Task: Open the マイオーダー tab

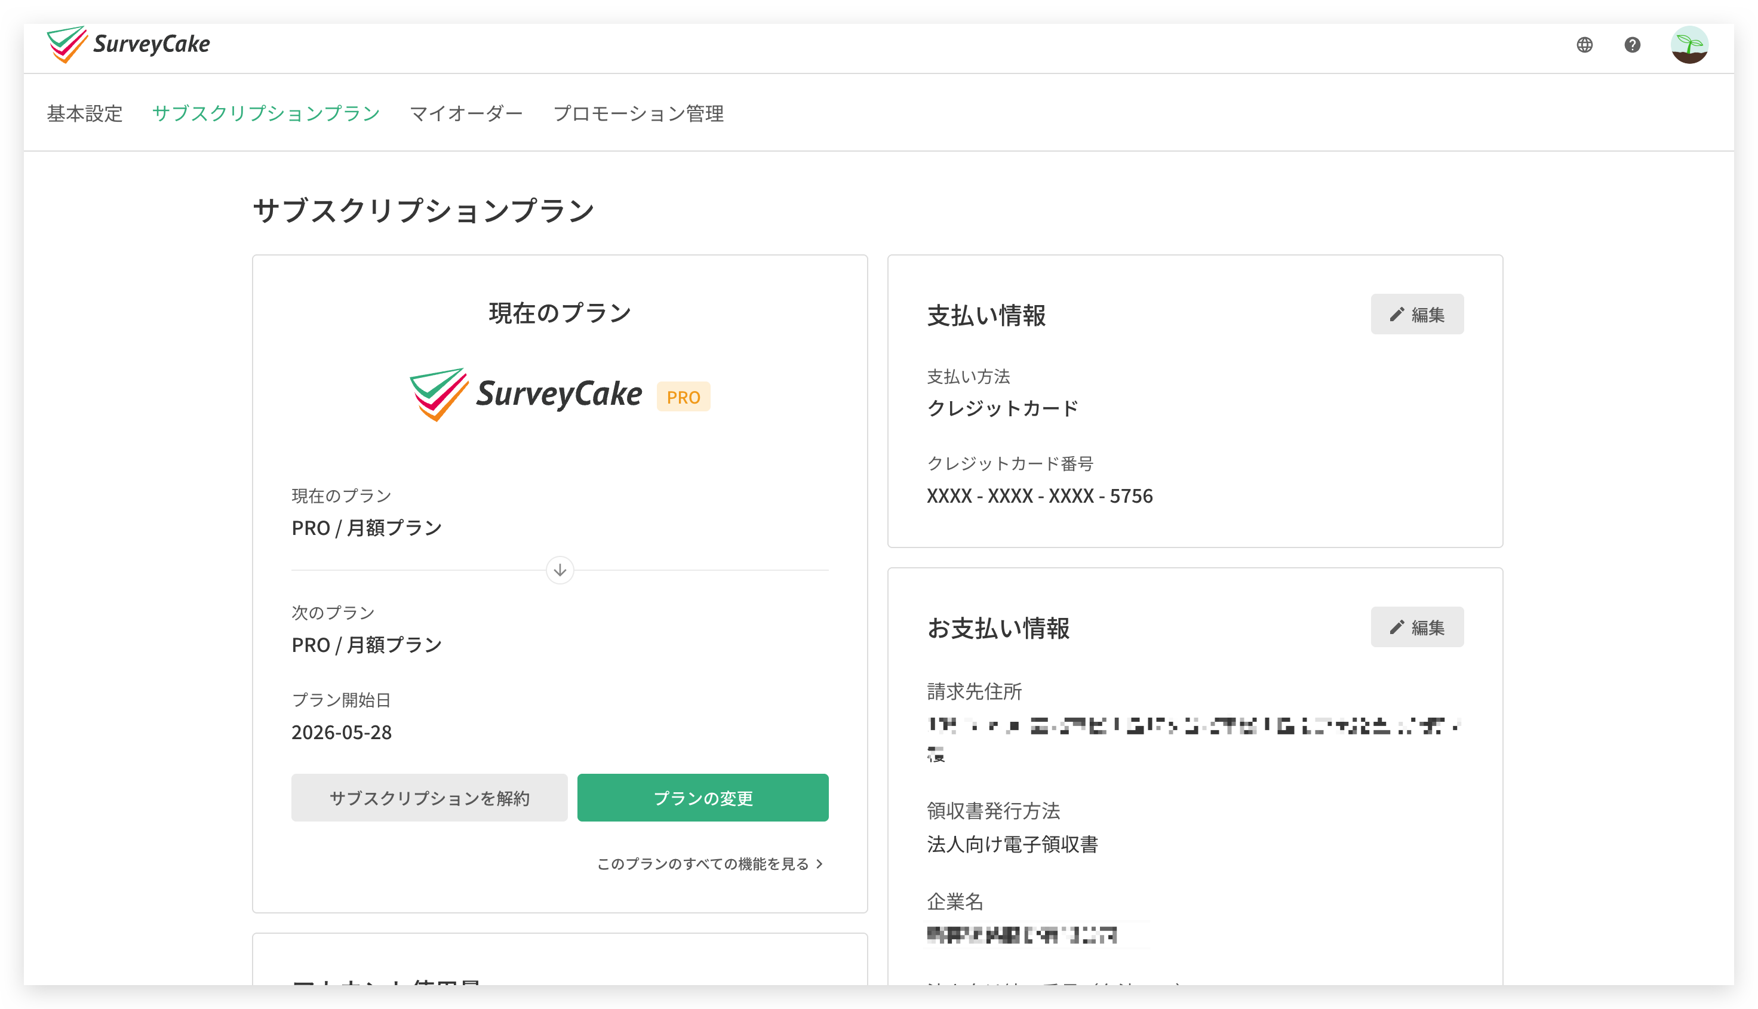Action: coord(466,113)
